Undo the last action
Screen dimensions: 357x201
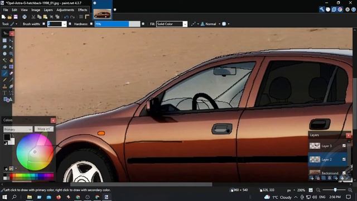66,17
